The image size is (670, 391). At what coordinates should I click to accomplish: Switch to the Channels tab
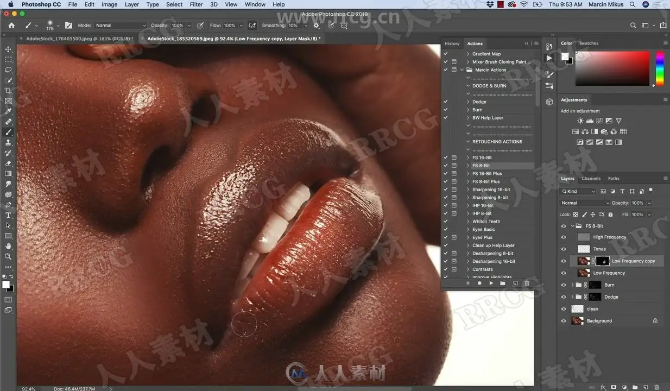[x=591, y=178]
